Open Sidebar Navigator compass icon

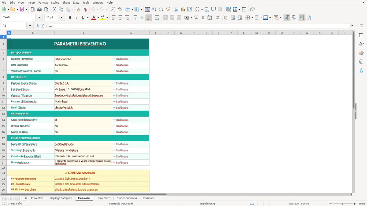point(361,62)
